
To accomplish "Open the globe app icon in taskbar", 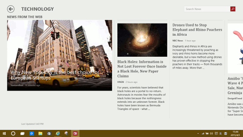I will point(66,134).
